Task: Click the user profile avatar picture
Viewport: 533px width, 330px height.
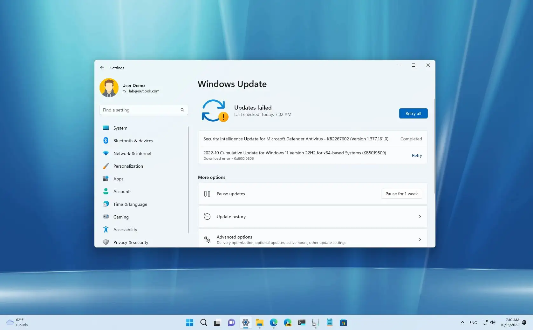Action: [109, 87]
